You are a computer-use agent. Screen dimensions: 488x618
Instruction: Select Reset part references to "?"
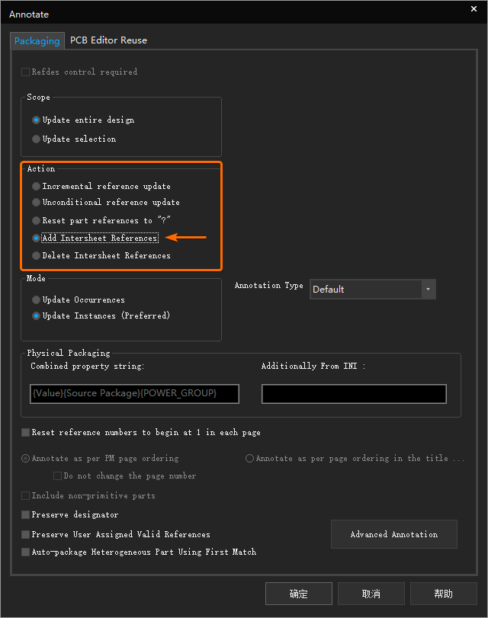coord(36,220)
